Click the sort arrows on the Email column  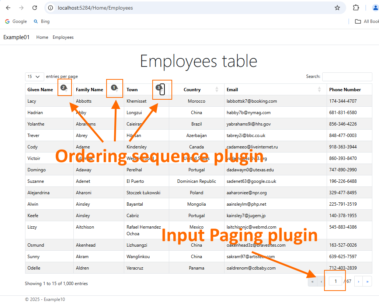click(x=319, y=89)
